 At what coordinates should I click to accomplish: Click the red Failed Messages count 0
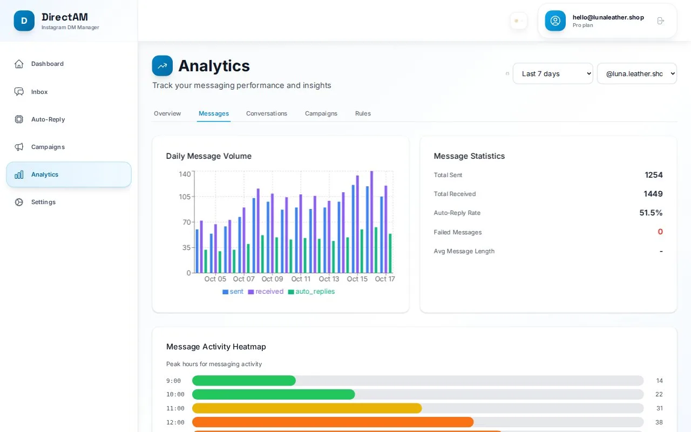click(660, 232)
